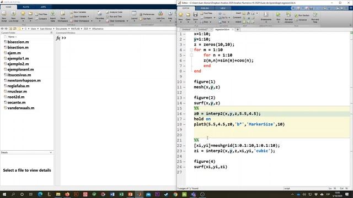Click the plus button to add editor tab

tap(238, 29)
